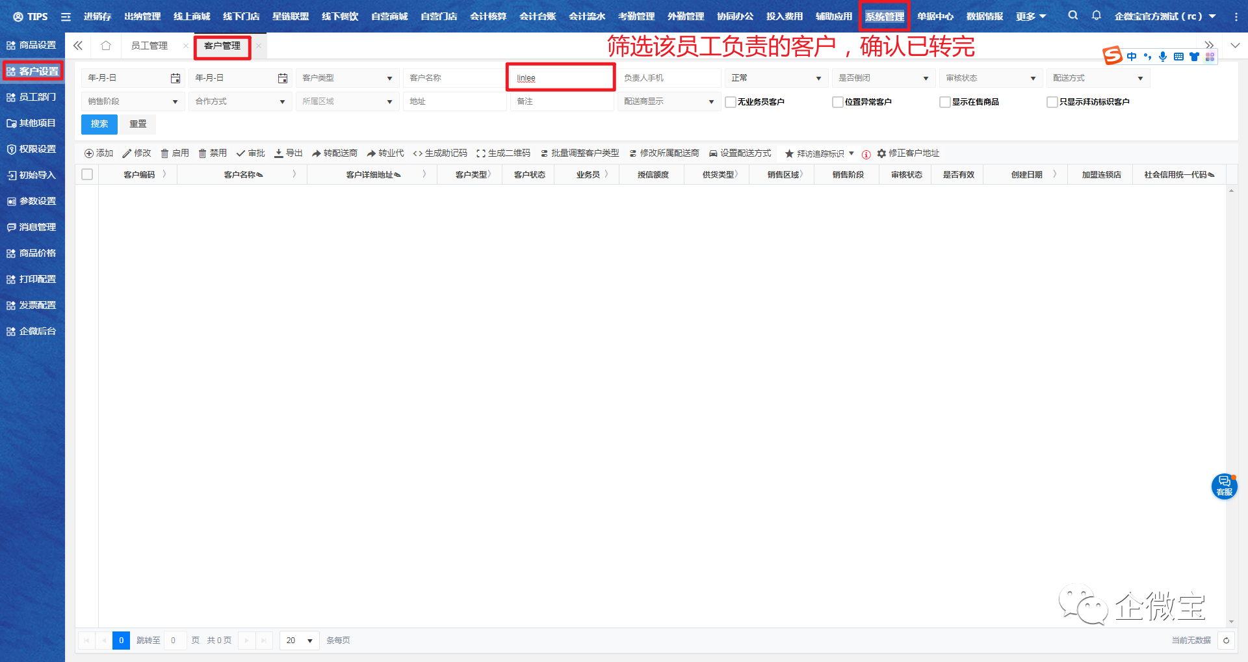Viewport: 1248px width, 662px height.
Task: Click the 导出 export icon in toolbar
Action: 279,153
